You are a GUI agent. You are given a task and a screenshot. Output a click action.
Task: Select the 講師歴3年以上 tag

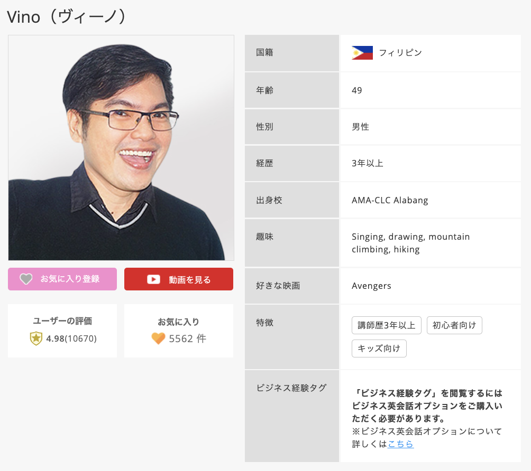click(386, 325)
